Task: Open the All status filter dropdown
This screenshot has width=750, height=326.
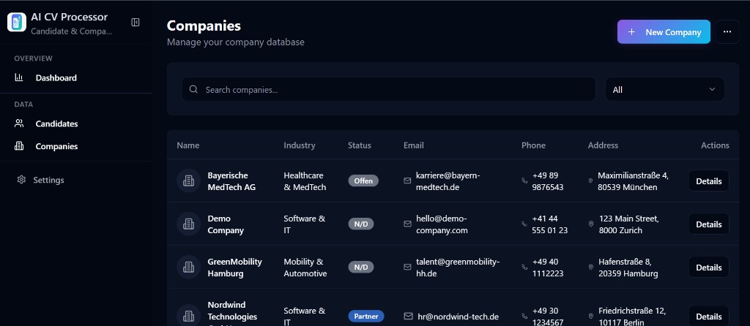Action: point(664,89)
